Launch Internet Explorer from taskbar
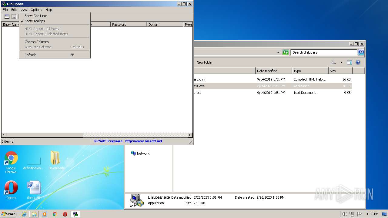Image resolution: width=388 pixels, height=218 pixels. click(x=24, y=214)
